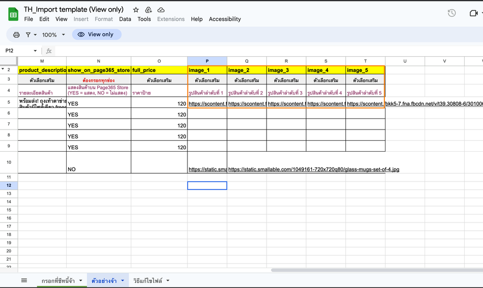Select the image_5 header cell

click(x=365, y=70)
